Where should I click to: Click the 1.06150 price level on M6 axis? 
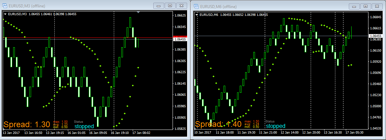click(376, 51)
